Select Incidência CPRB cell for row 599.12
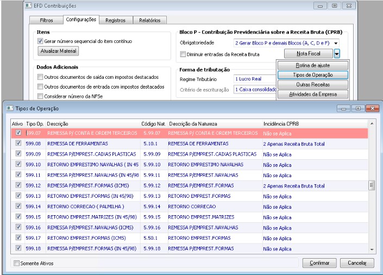 (x=315, y=186)
